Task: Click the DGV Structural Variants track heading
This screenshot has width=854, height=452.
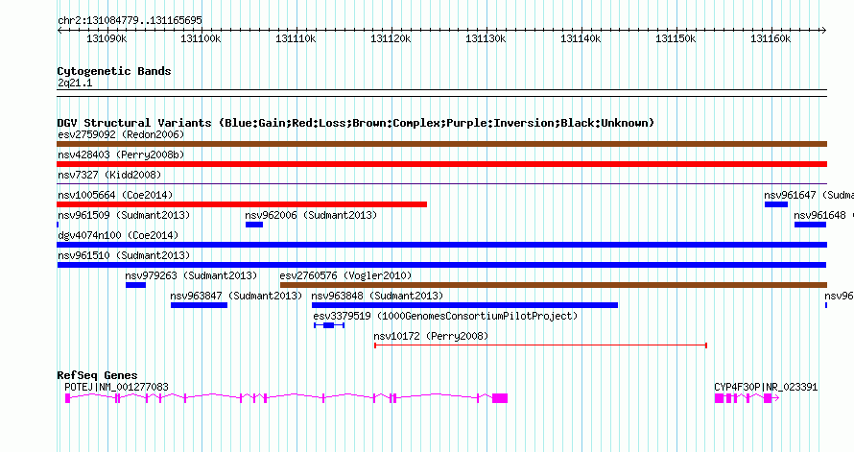Action: click(356, 123)
